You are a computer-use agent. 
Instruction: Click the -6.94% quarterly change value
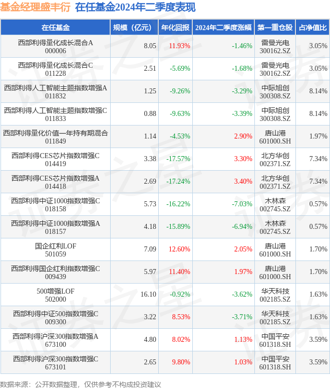coord(242,226)
